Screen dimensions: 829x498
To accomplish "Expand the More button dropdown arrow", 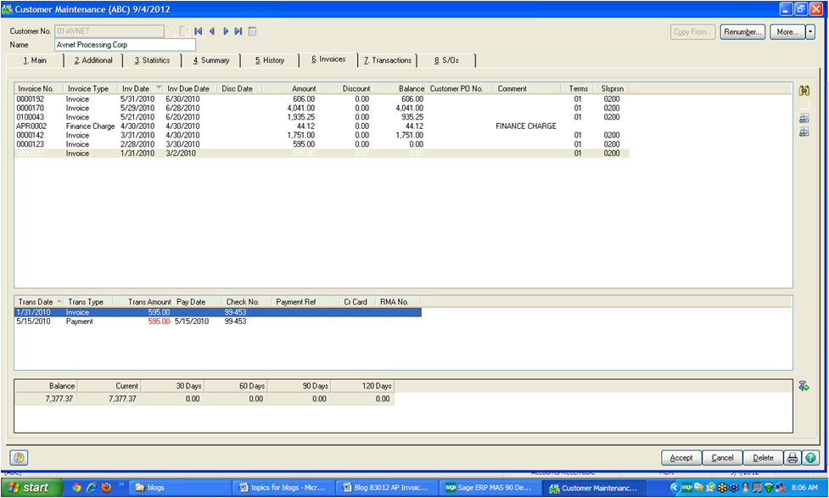I will [x=810, y=31].
